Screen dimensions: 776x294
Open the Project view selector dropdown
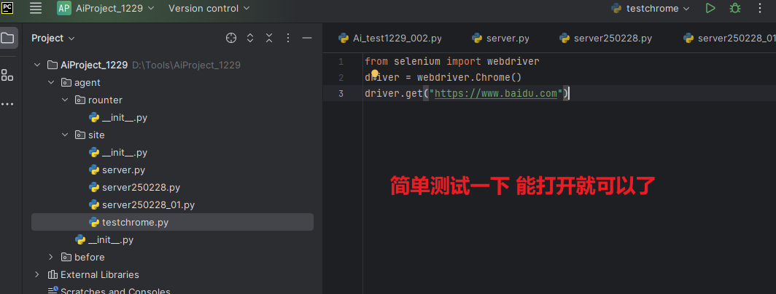53,38
